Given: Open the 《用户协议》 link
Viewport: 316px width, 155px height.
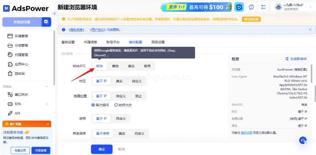Looking at the screenshot, I should click(98, 30).
